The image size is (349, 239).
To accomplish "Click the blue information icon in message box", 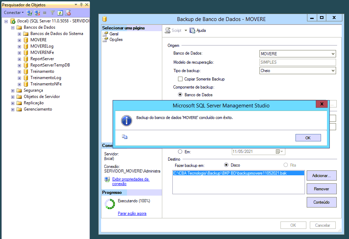I will click(127, 121).
